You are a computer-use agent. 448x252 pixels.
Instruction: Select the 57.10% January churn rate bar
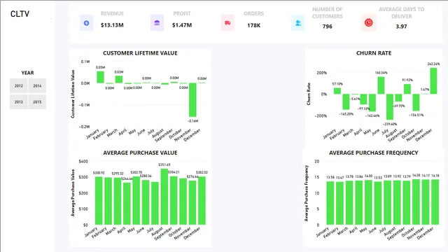pos(337,91)
